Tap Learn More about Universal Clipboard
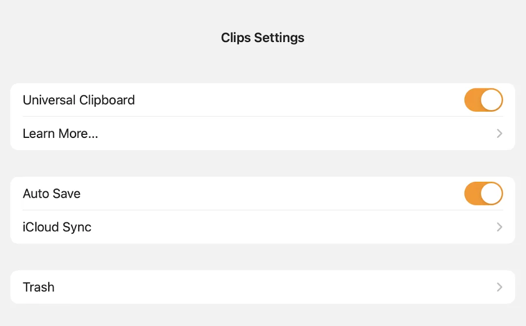Viewport: 526px width, 326px height. [x=60, y=133]
